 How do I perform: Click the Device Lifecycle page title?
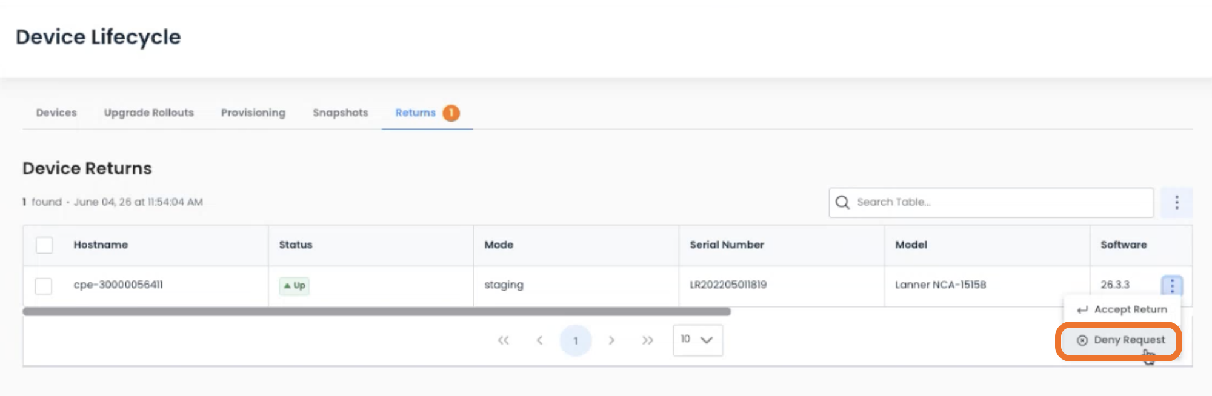(x=98, y=37)
